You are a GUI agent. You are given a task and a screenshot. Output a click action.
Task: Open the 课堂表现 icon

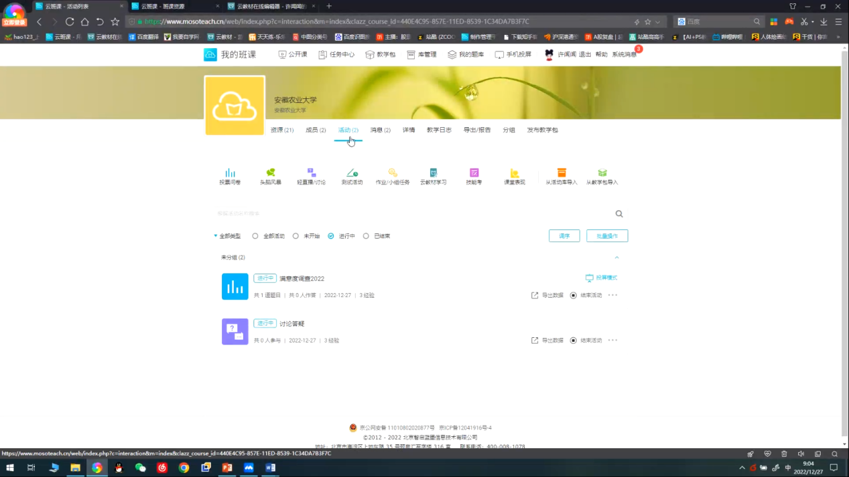pyautogui.click(x=515, y=176)
